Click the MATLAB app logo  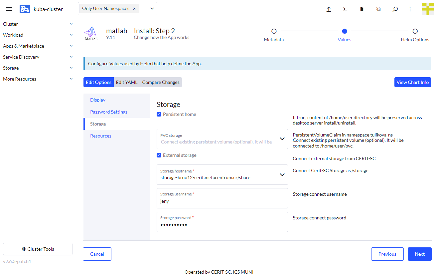coord(91,33)
